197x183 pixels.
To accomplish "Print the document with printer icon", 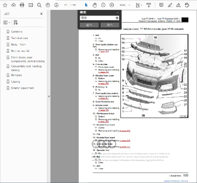I will click(x=22, y=5).
